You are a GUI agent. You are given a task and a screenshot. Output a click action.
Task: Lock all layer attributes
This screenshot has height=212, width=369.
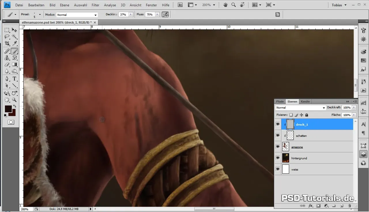(306, 115)
